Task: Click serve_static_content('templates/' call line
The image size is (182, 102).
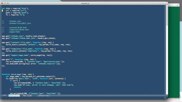Action: pos(39,51)
